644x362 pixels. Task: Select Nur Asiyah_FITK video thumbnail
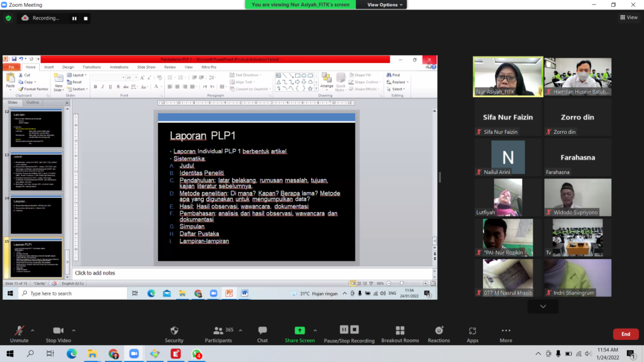(x=508, y=77)
